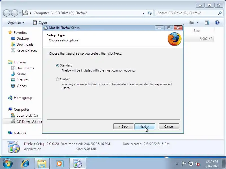226x169 pixels.
Task: Click the setup icon in the dialog title bar
Action: [x=45, y=28]
